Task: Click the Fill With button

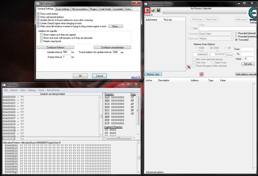Action: [x=248, y=64]
